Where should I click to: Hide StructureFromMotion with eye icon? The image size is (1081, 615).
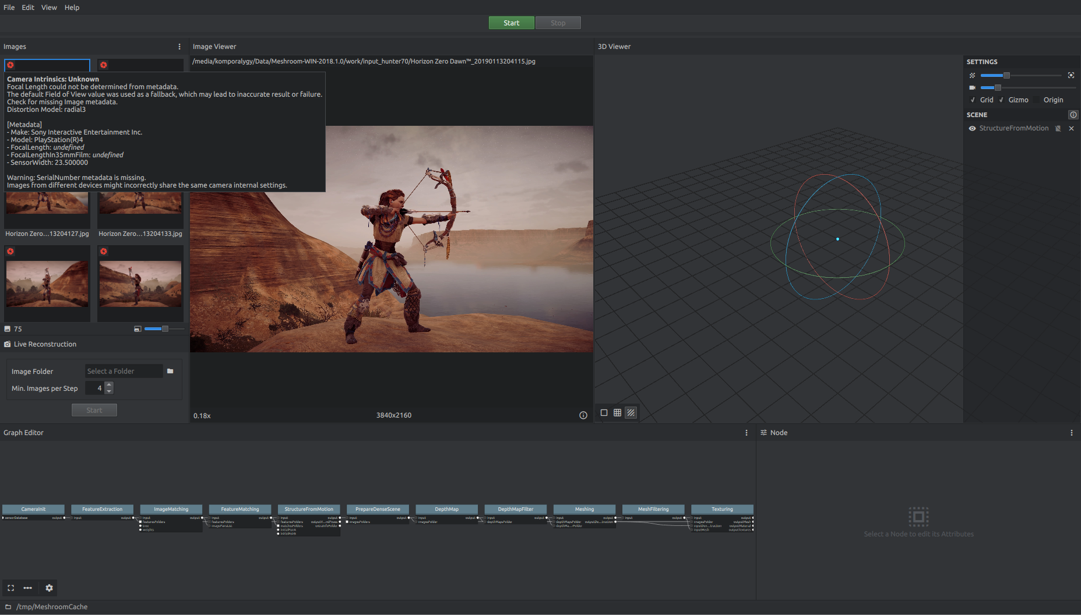coord(972,129)
